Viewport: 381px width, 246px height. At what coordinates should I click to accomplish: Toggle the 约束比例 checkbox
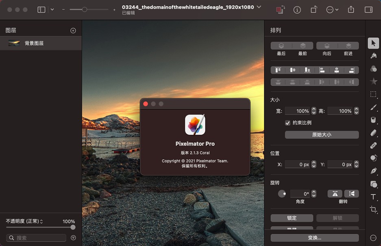click(288, 122)
